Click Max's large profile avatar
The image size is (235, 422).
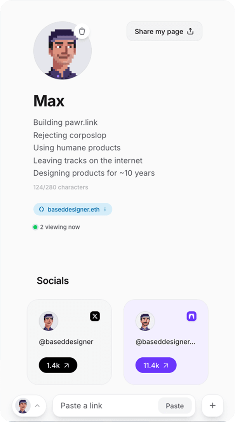63,51
